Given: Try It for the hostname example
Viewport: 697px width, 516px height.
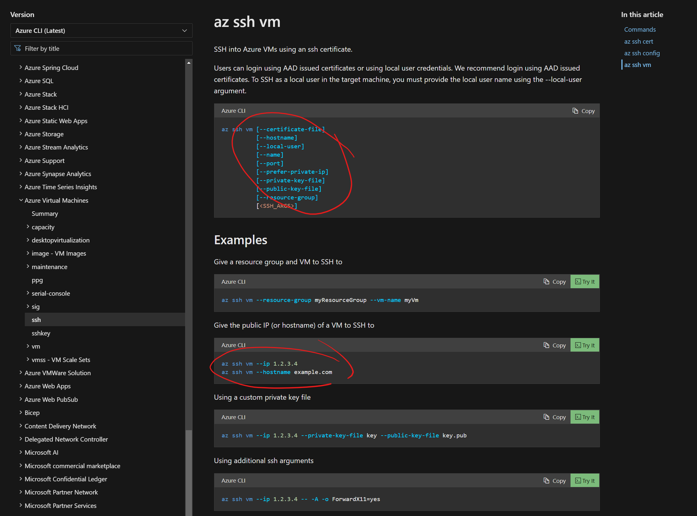Looking at the screenshot, I should (585, 345).
